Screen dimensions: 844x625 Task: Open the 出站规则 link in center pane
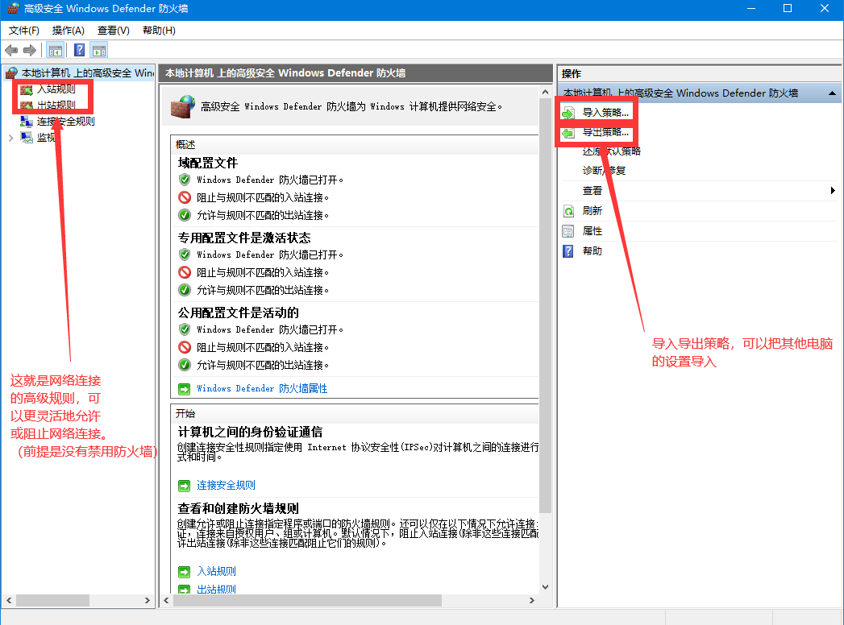pos(216,589)
